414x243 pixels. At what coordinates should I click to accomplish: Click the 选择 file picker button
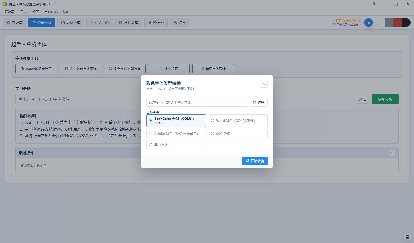pyautogui.click(x=259, y=102)
